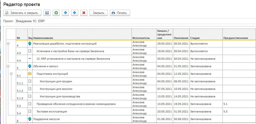Click the Проект field Внедрение 1С: ERP
Screen dimensions: 256x124
click(135, 21)
